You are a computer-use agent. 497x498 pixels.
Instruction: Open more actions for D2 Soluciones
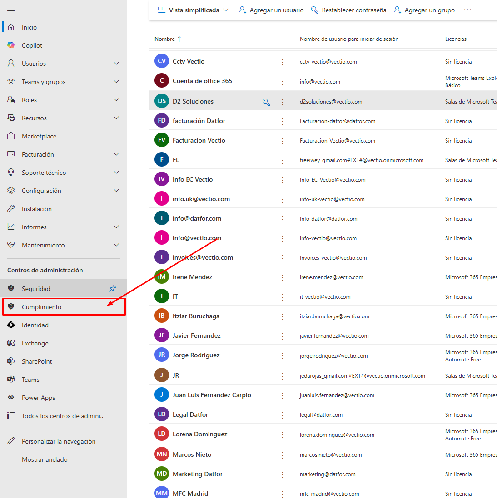283,102
